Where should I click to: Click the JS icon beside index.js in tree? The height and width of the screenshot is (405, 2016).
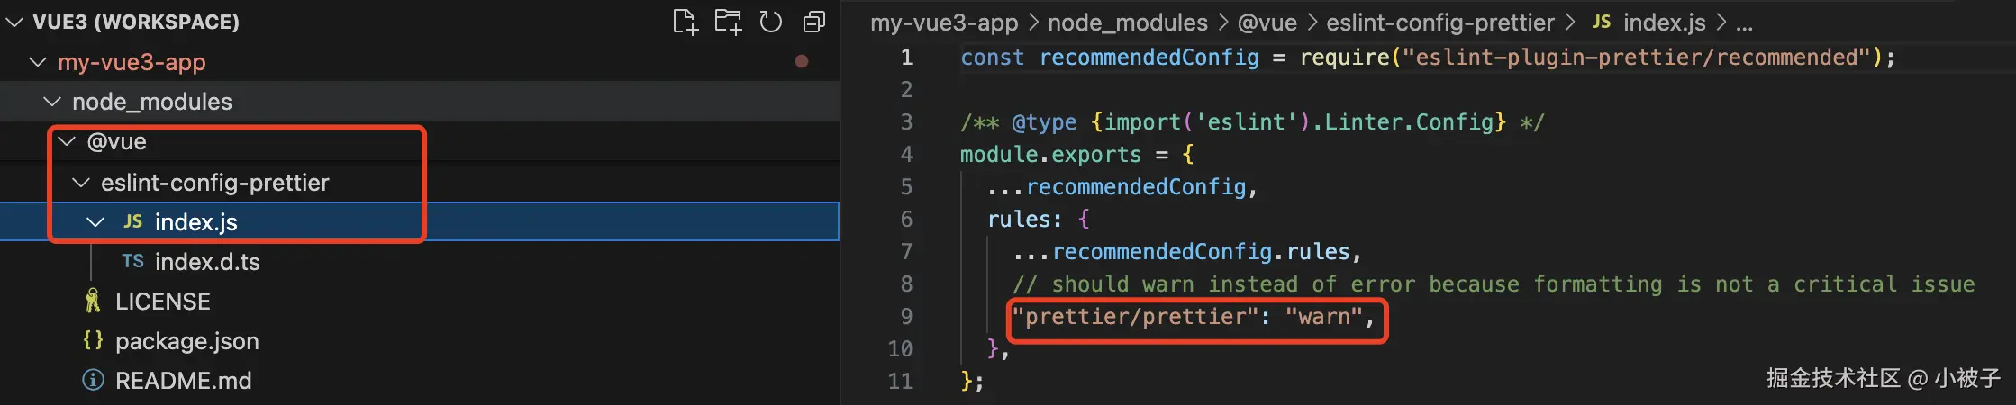tap(133, 221)
